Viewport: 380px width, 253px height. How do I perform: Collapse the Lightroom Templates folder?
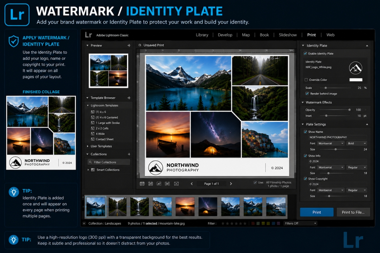point(88,106)
